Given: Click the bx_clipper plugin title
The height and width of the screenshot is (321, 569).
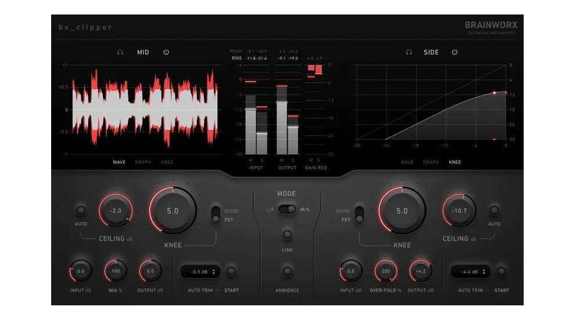Looking at the screenshot, I should [85, 27].
